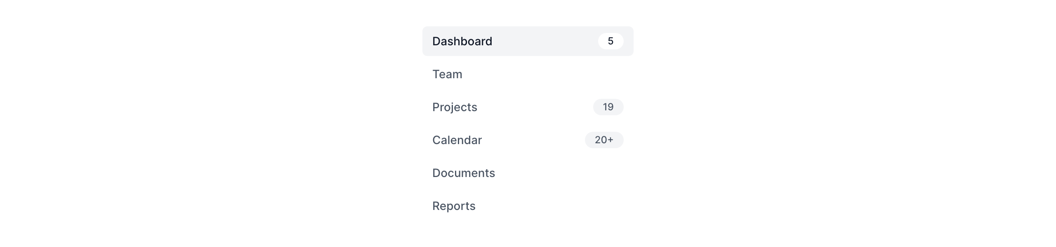Click the Calendar text label
The width and height of the screenshot is (1056, 247).
tap(457, 140)
